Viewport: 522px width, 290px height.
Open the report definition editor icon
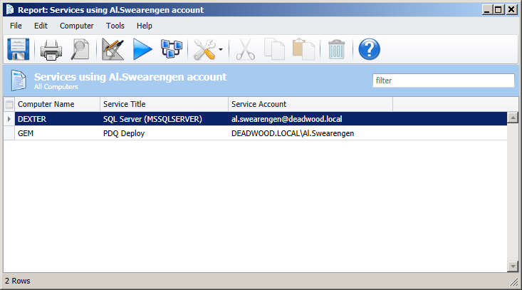click(113, 50)
